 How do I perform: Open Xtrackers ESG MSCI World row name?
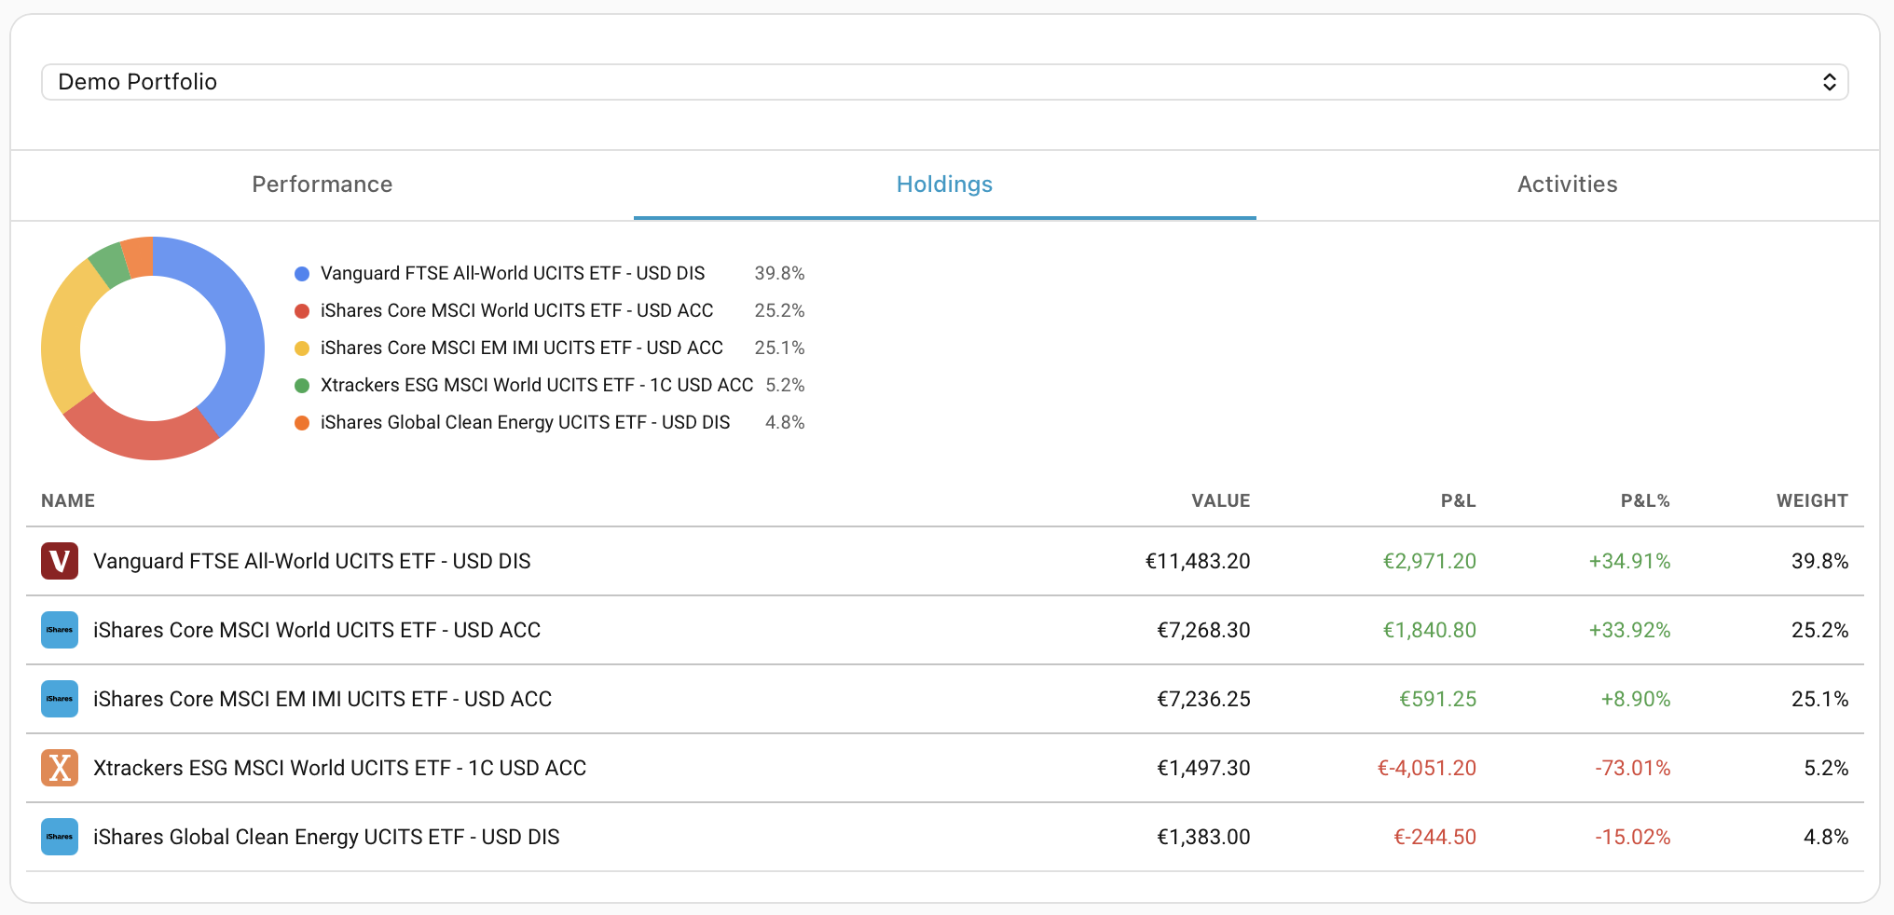click(x=340, y=768)
